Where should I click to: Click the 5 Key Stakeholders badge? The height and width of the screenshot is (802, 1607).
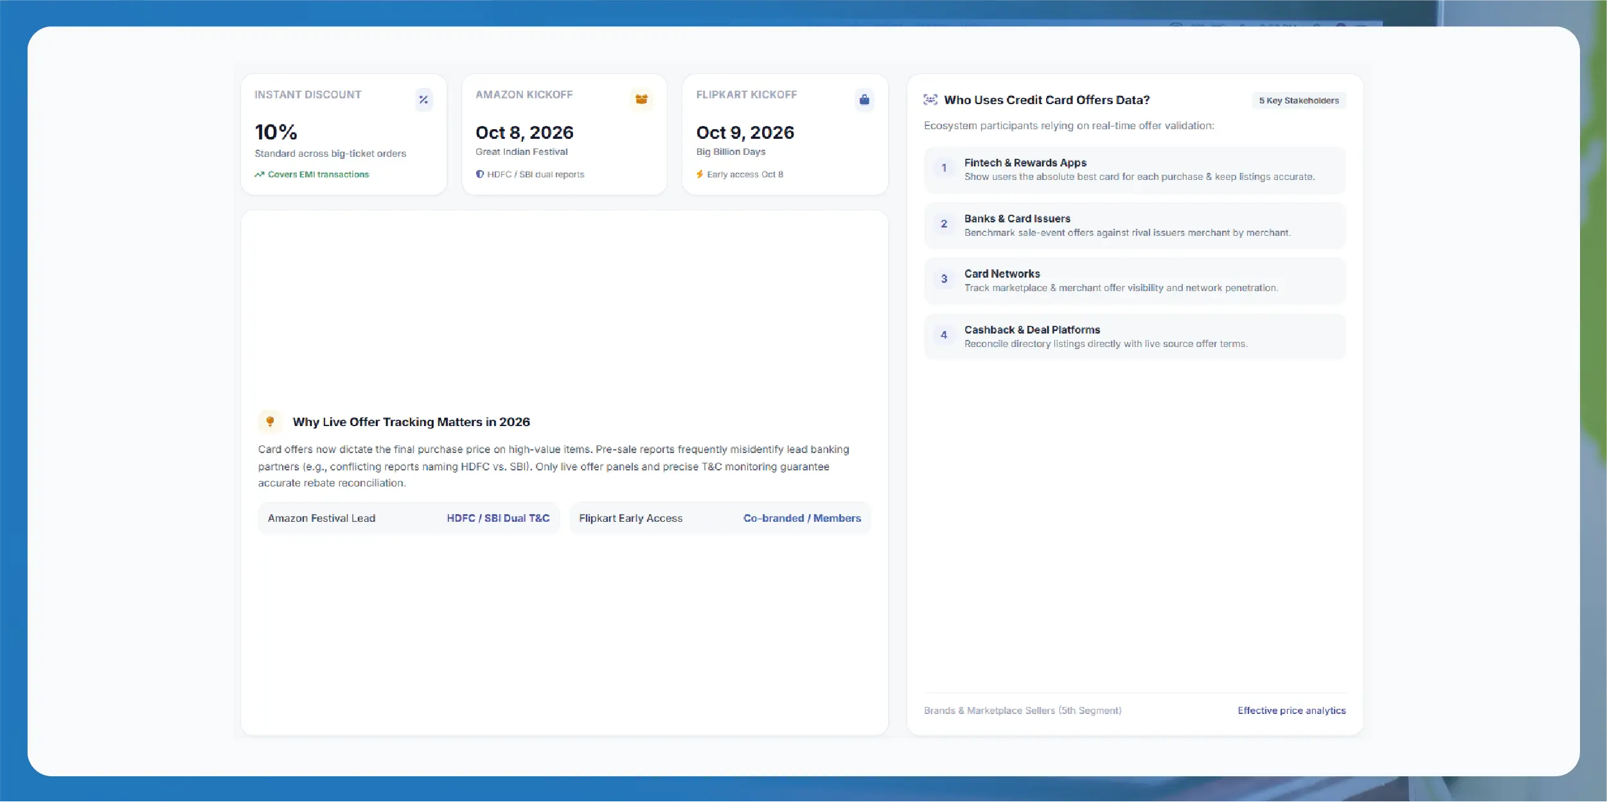(1299, 100)
